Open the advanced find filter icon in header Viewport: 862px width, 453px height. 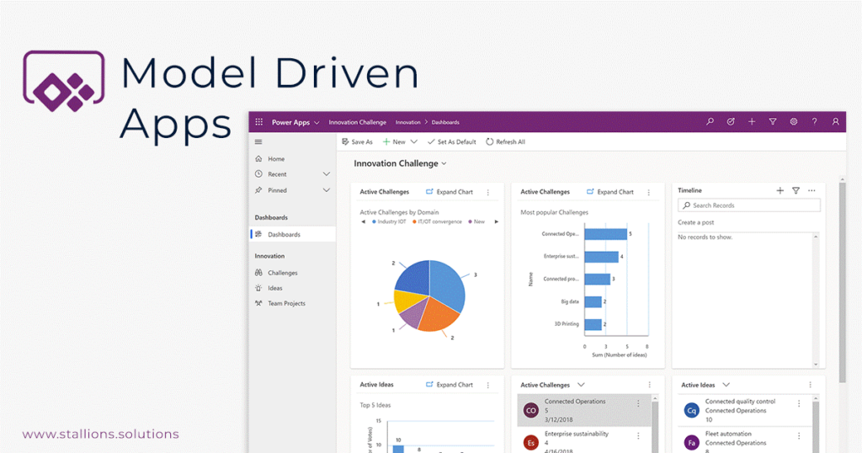(773, 121)
